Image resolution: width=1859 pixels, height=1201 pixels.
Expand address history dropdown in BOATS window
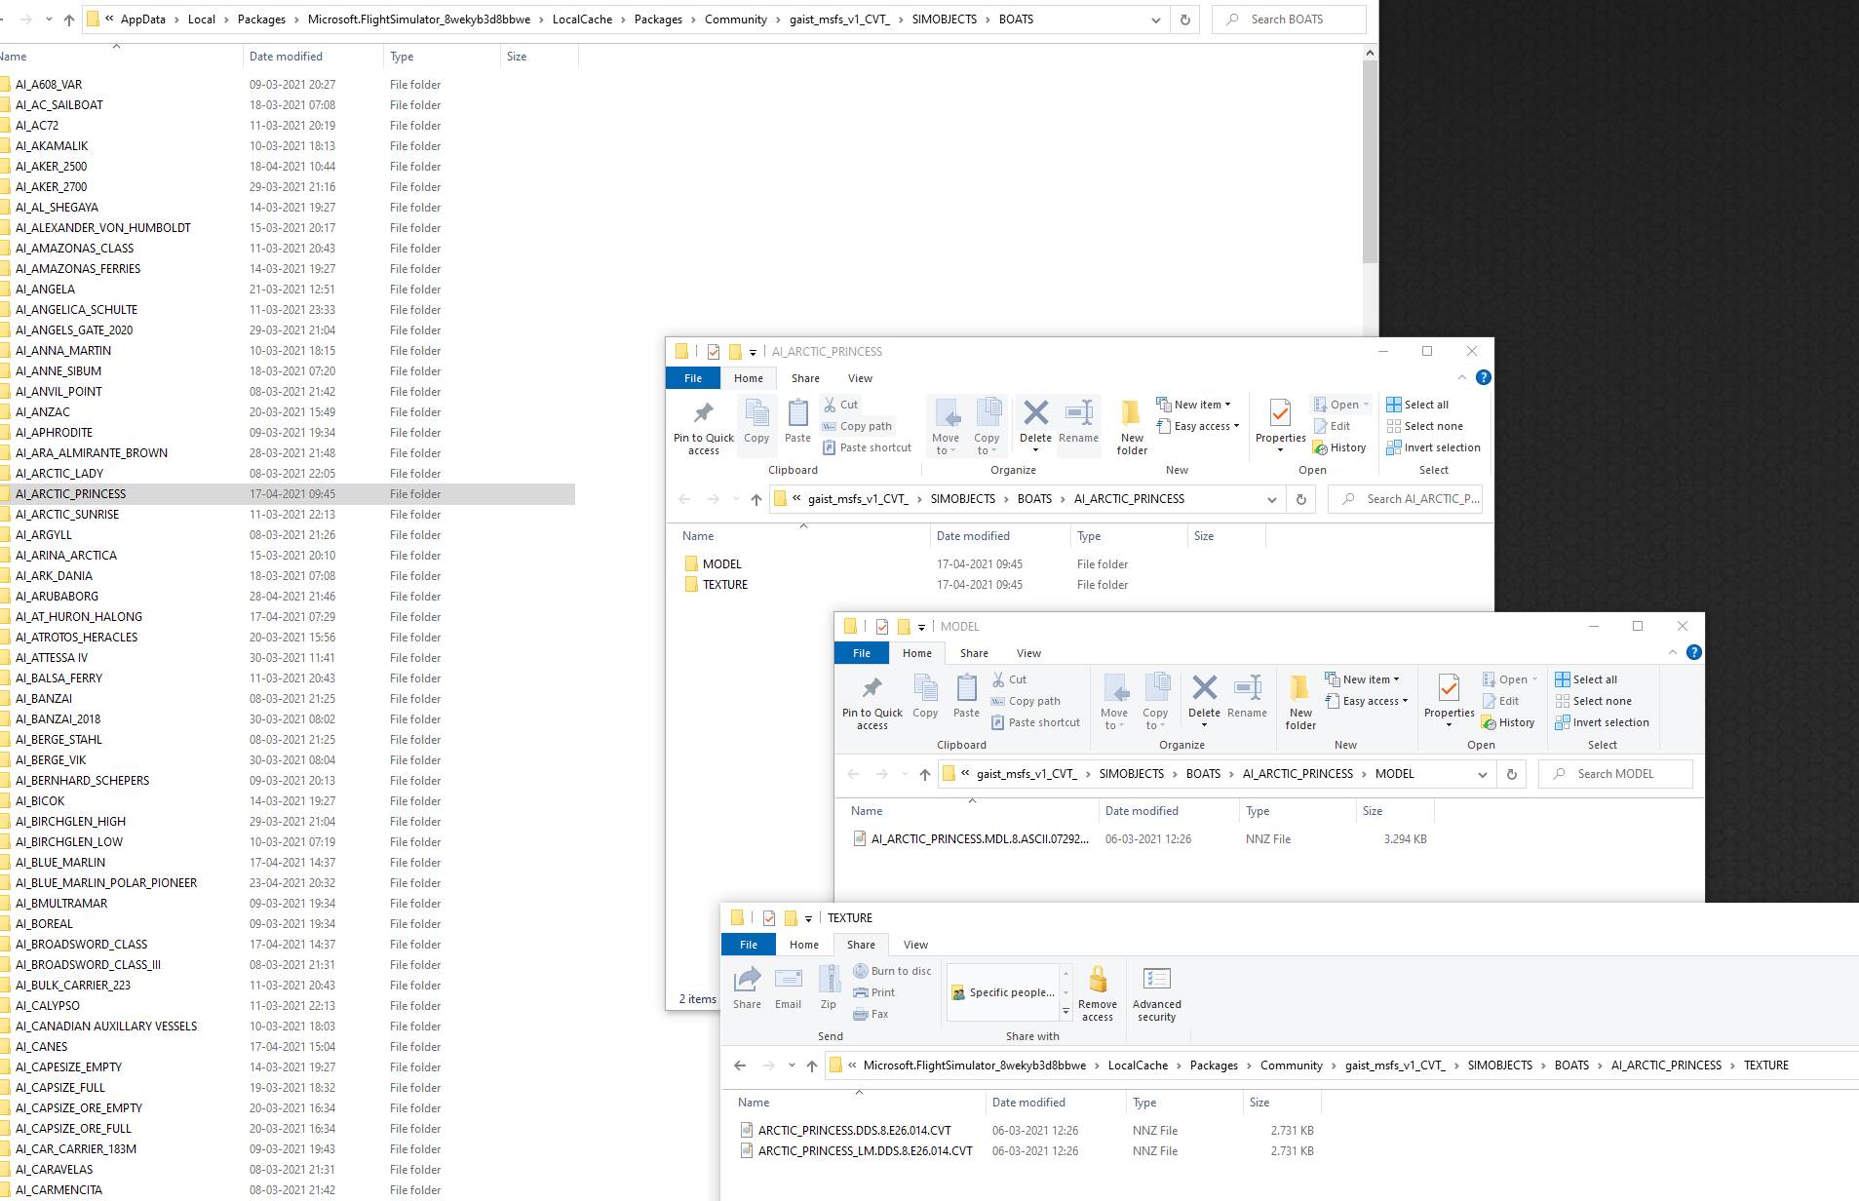(1156, 19)
